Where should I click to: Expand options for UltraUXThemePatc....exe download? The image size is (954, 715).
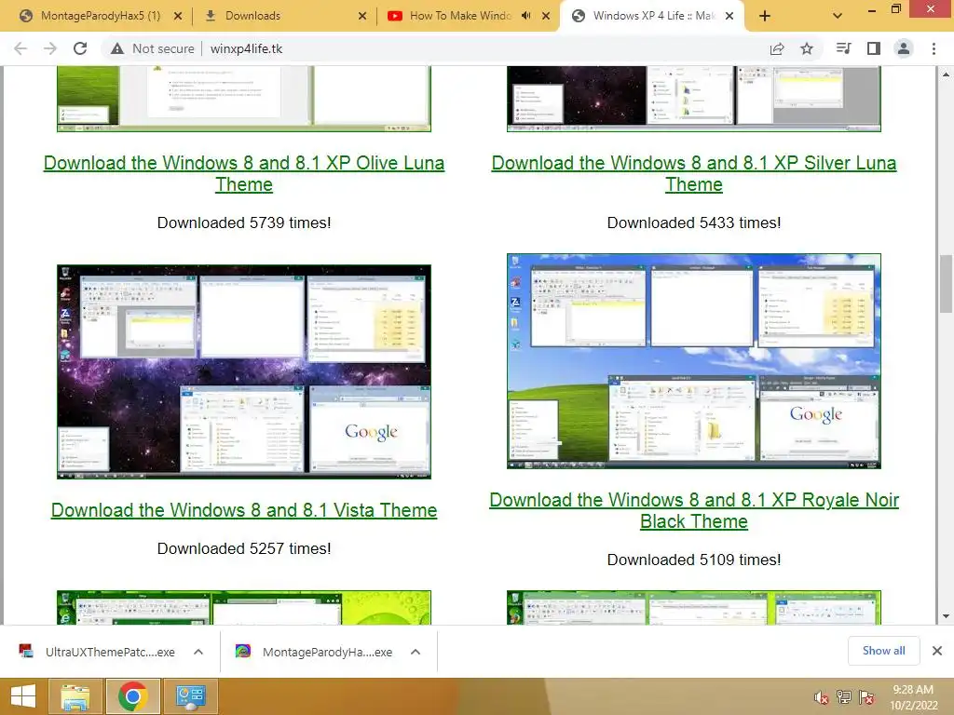click(x=198, y=652)
